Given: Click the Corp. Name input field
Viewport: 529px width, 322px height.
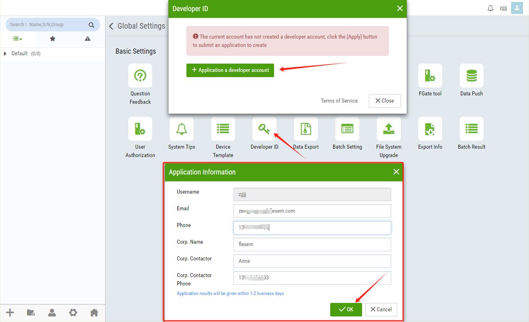Looking at the screenshot, I should pos(312,244).
